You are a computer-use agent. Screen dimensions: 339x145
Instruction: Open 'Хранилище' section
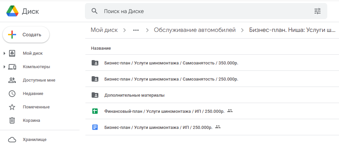[35, 140]
